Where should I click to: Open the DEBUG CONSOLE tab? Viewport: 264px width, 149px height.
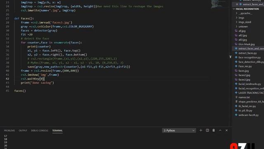(x=40, y=131)
